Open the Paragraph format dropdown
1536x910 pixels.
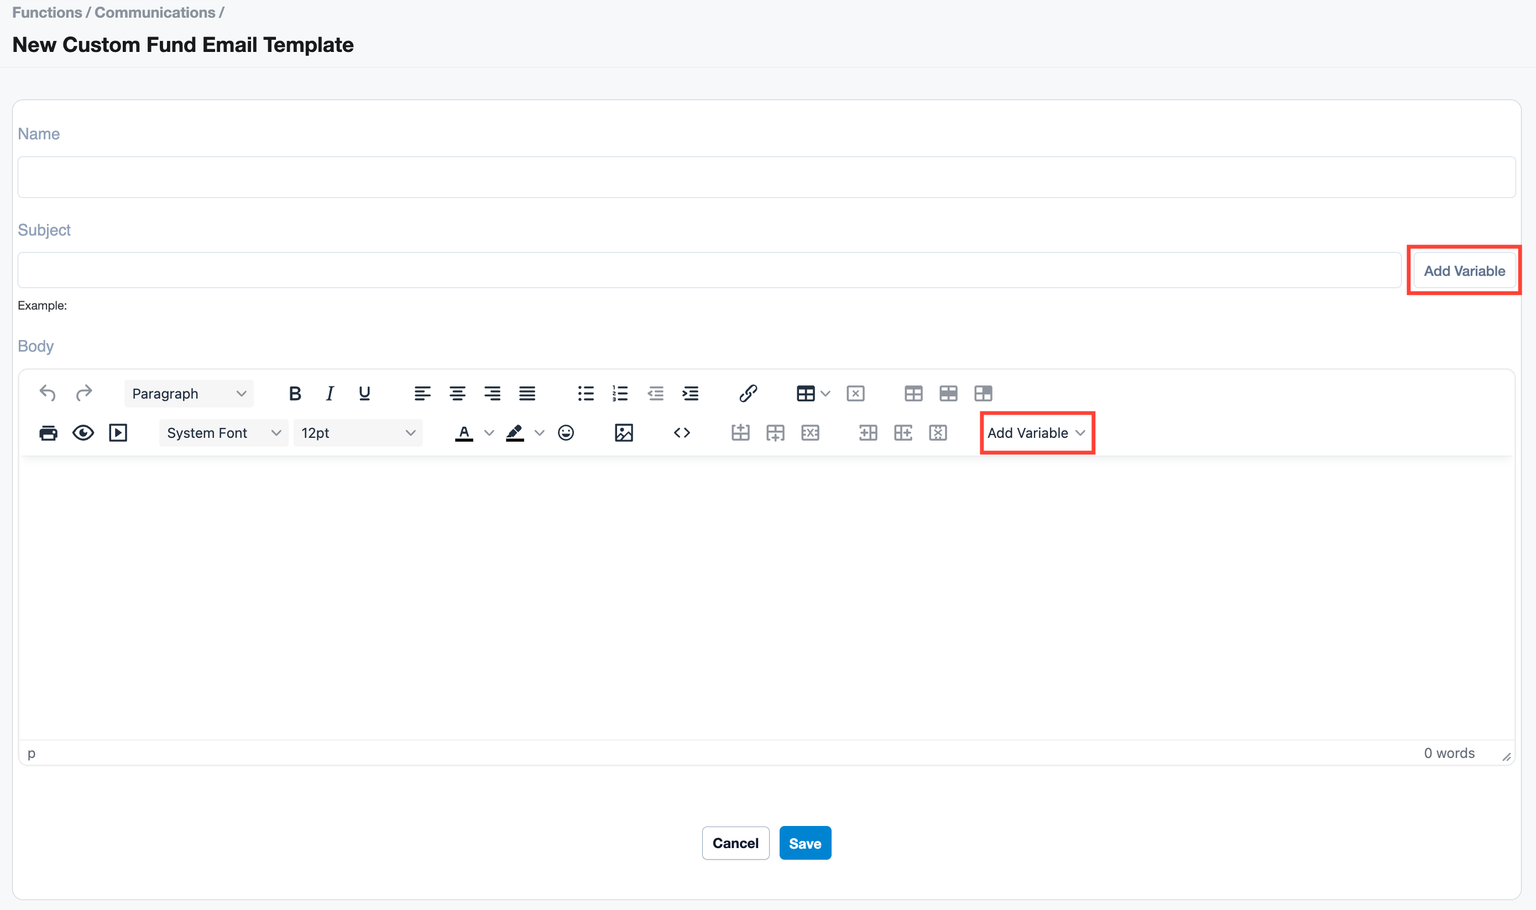(x=188, y=393)
